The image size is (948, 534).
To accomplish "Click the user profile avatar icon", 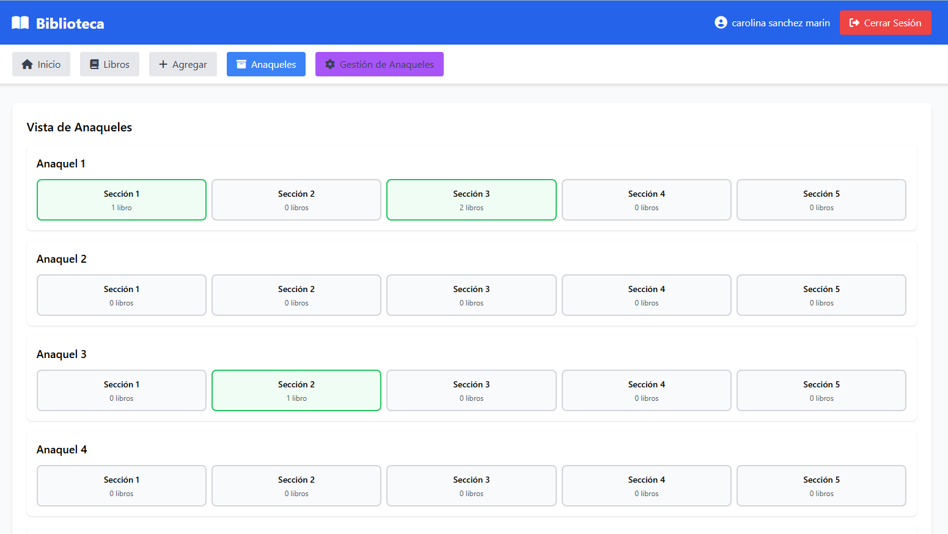I will pyautogui.click(x=721, y=23).
